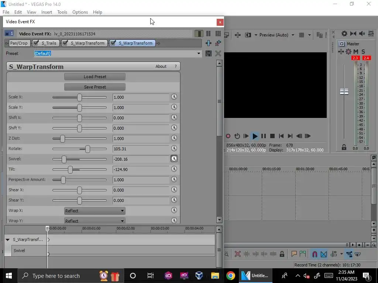Click the Stop button in preview transport
Image resolution: width=378 pixels, height=283 pixels.
pyautogui.click(x=272, y=136)
